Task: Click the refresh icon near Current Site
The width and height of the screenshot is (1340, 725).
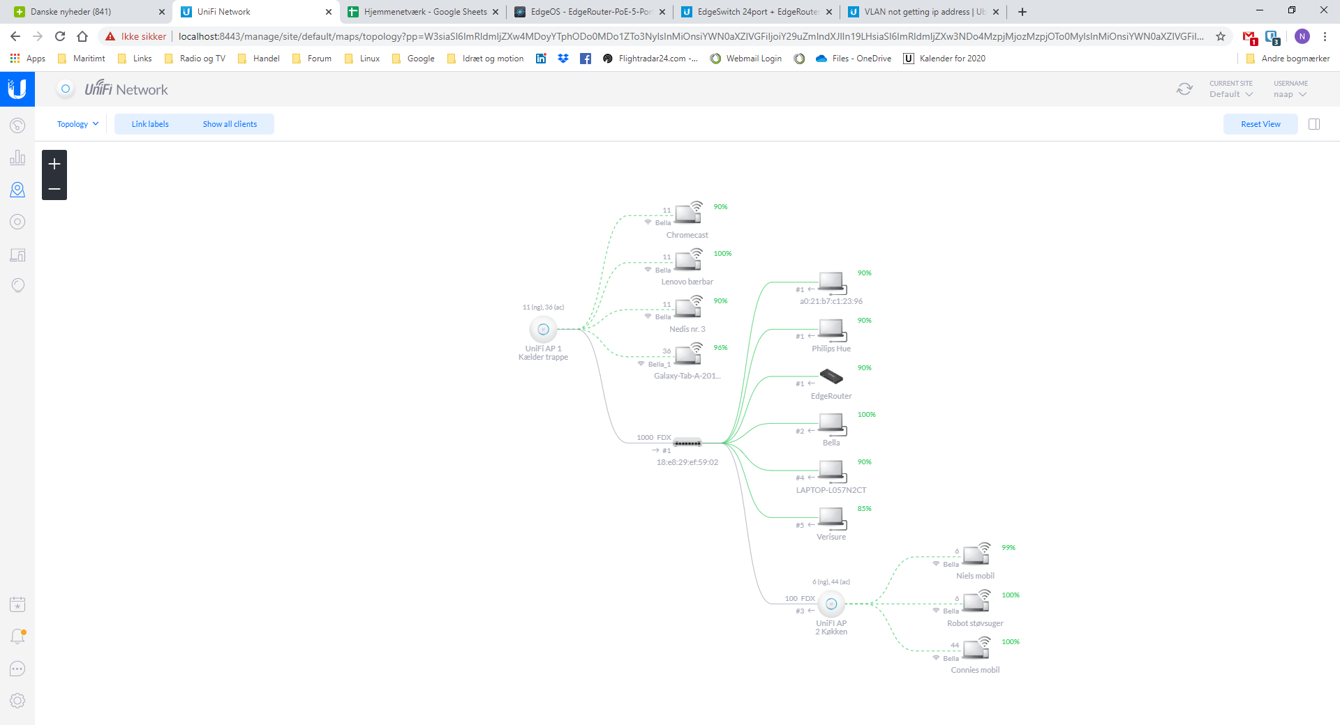Action: click(1184, 89)
